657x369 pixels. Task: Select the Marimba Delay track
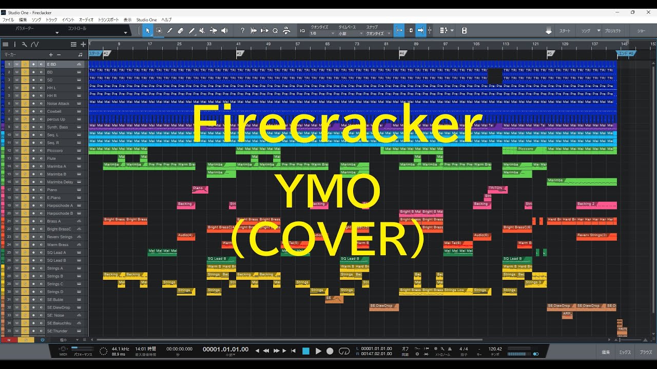[60, 182]
